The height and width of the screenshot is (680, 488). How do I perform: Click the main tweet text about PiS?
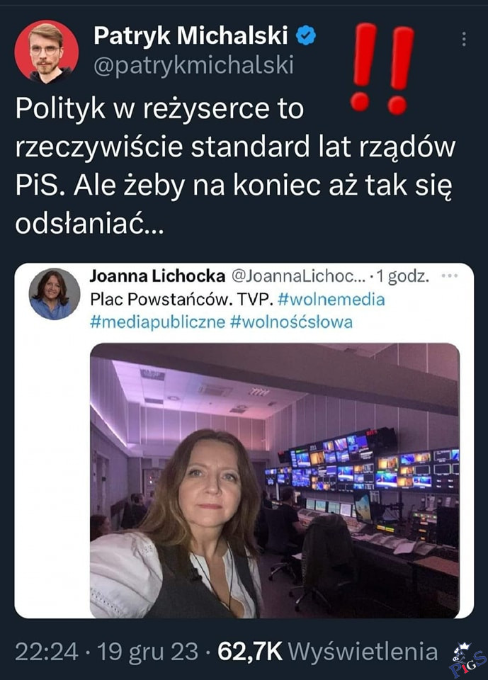pyautogui.click(x=235, y=166)
